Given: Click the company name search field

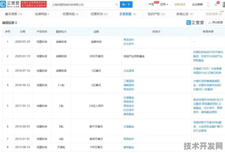Looking at the screenshot, I should point(85,5).
